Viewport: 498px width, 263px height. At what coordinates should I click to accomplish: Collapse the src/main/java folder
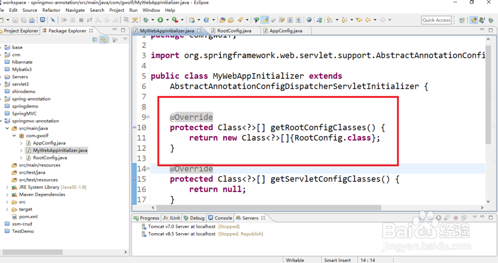(x=7, y=128)
